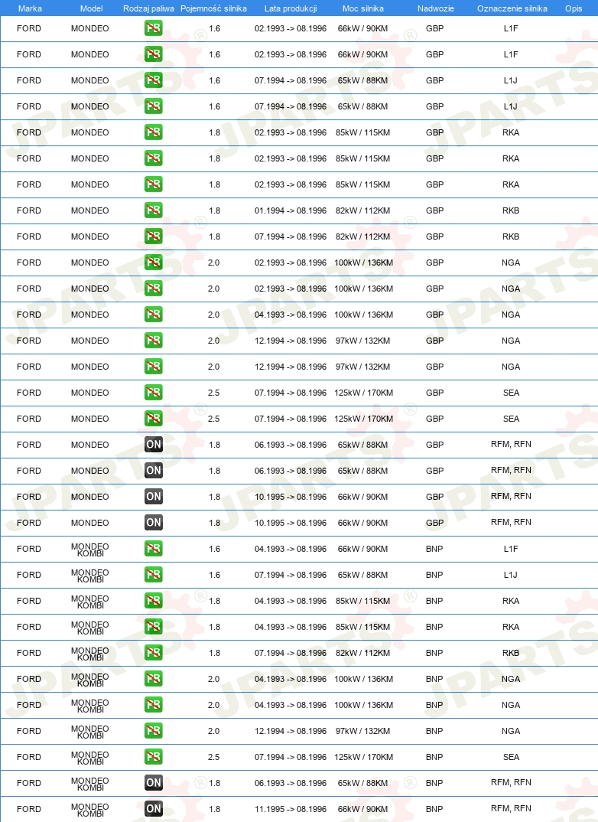The width and height of the screenshot is (598, 822).
Task: Select the 11.1995 -> 08.1996 production date cell
Action: 291,809
